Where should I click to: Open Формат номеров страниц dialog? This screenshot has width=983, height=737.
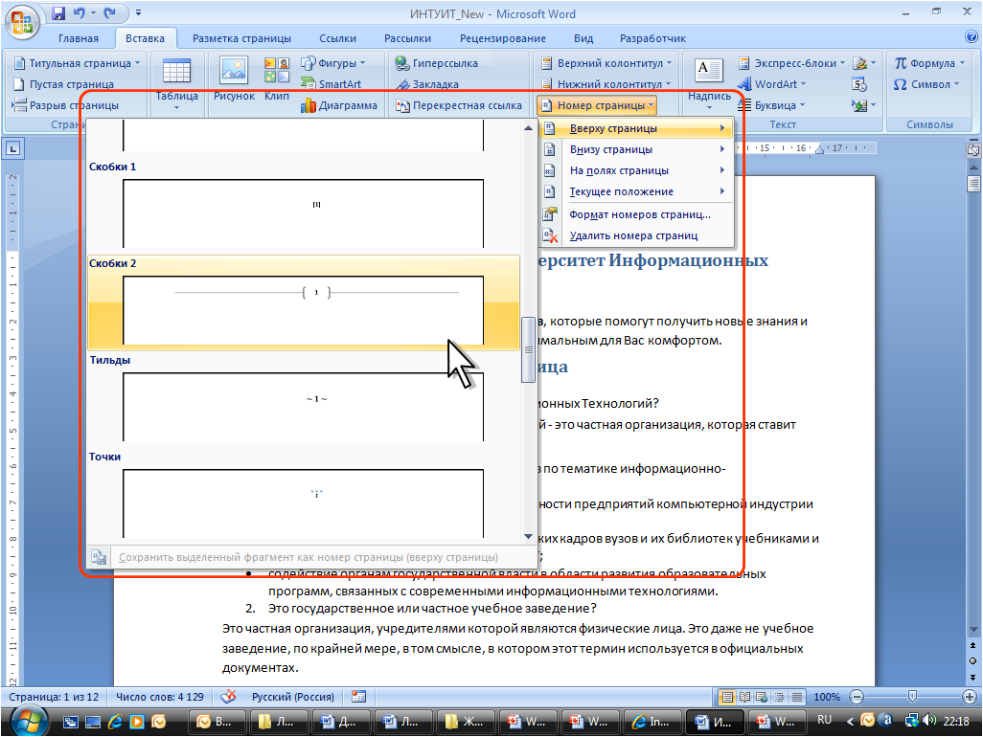(635, 214)
